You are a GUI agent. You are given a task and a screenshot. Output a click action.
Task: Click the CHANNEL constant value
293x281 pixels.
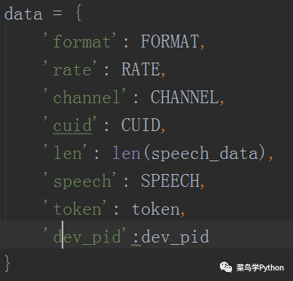(x=185, y=97)
